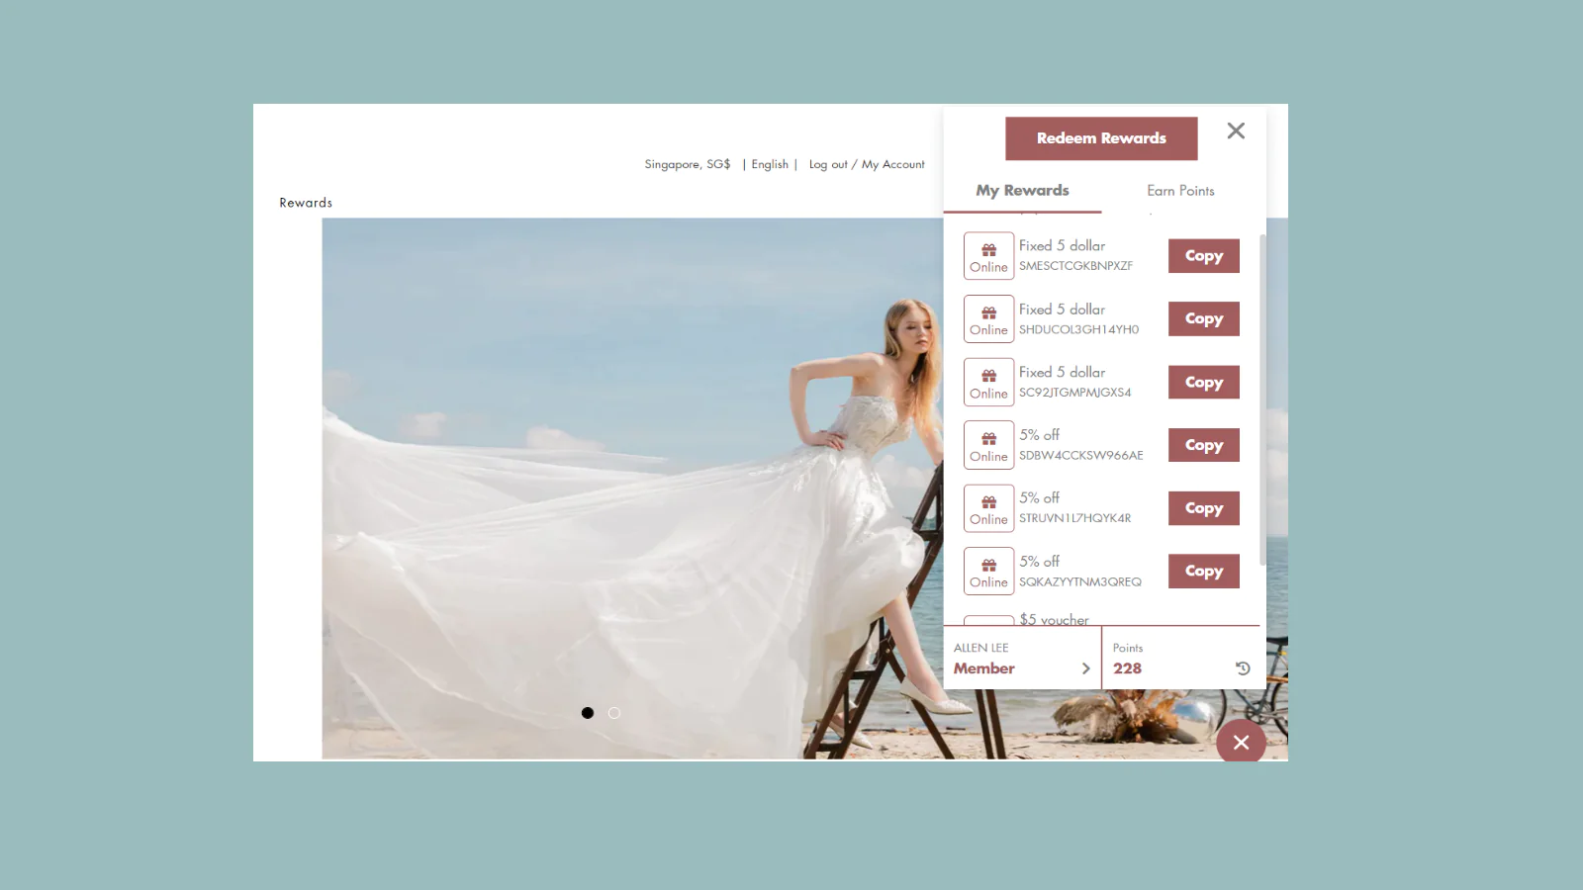Click the code text SQKAZYYTNM3QREQ
The width and height of the screenshot is (1583, 890).
1080,582
